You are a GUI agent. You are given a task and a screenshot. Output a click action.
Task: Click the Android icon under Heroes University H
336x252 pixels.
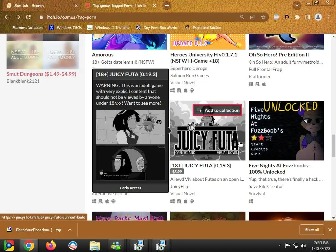click(192, 91)
